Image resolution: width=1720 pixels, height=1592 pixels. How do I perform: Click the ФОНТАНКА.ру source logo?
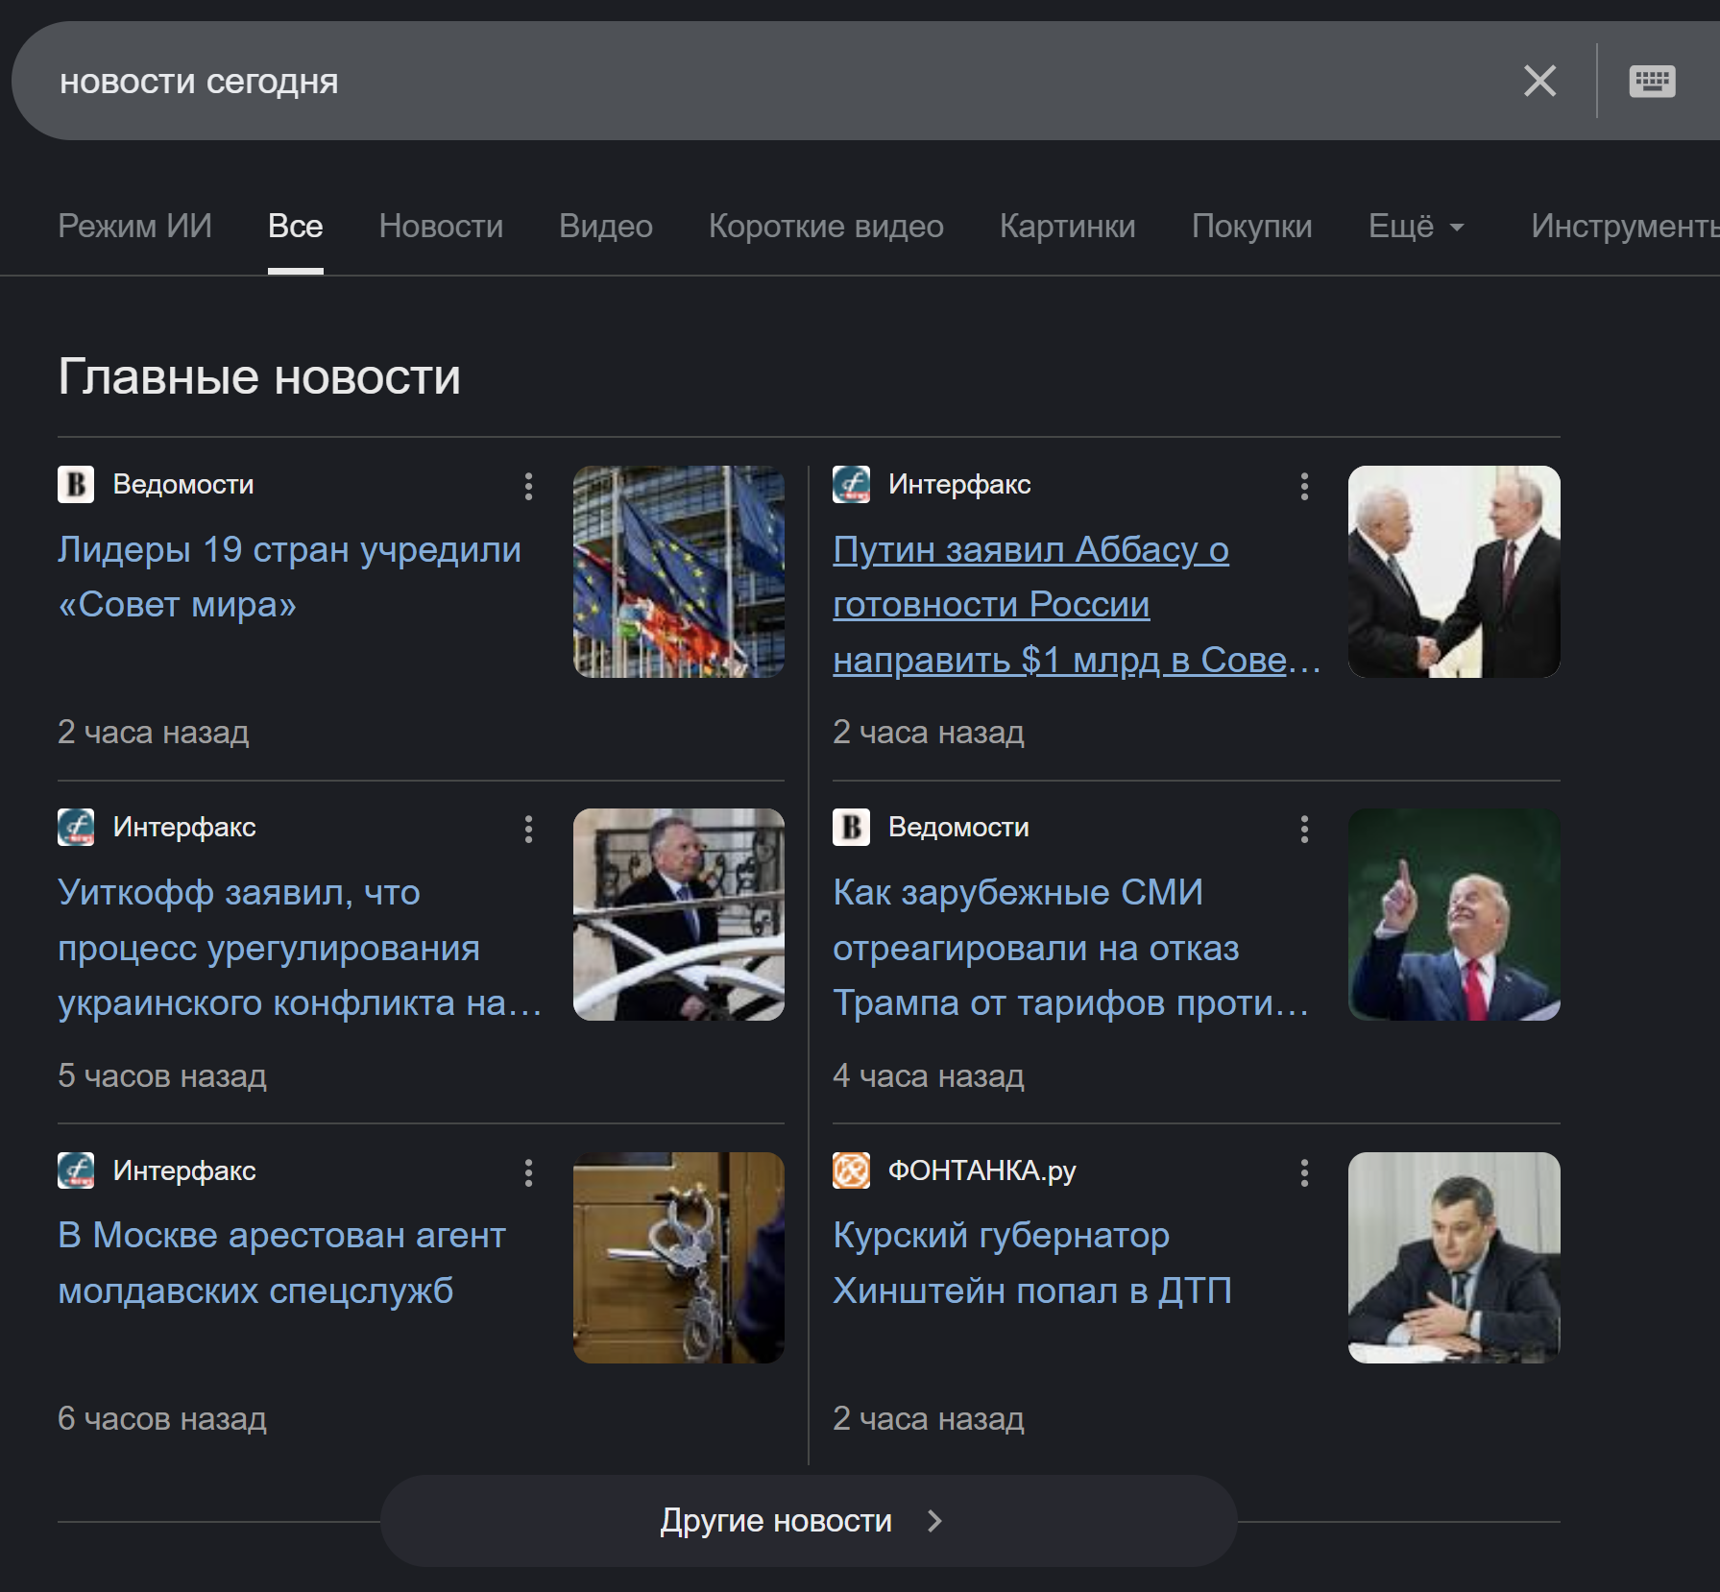coord(853,1170)
